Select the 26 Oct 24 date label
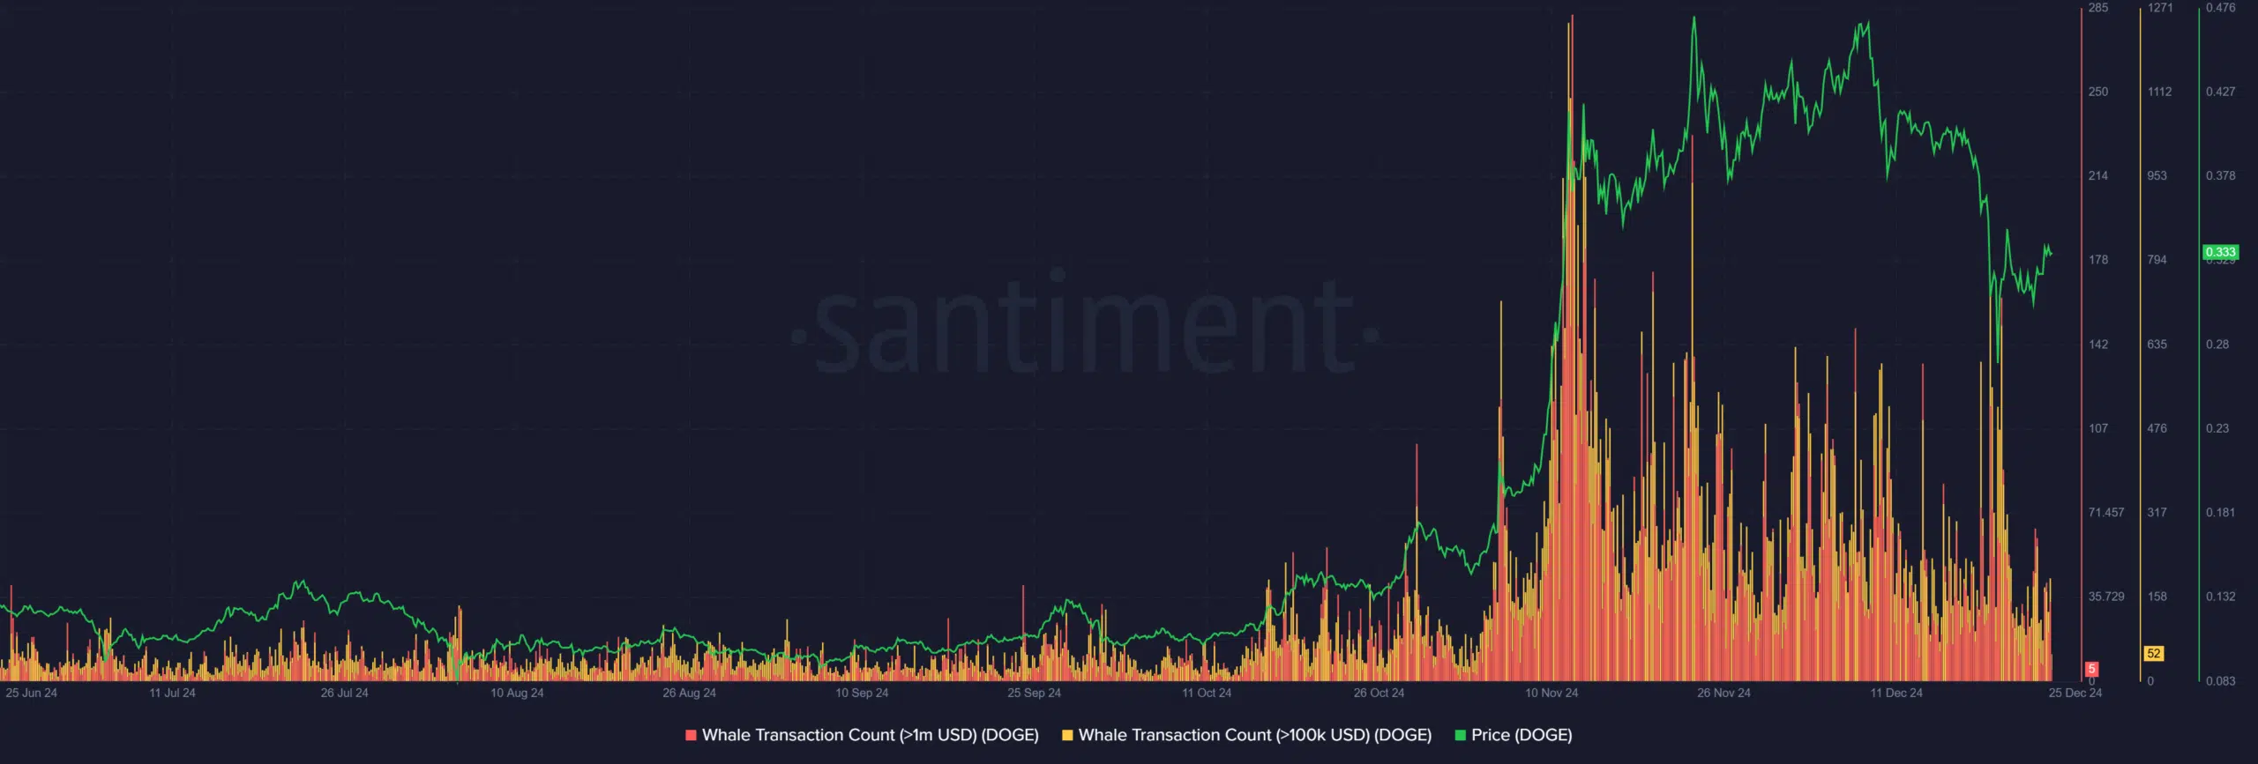Image resolution: width=2258 pixels, height=764 pixels. point(1379,693)
